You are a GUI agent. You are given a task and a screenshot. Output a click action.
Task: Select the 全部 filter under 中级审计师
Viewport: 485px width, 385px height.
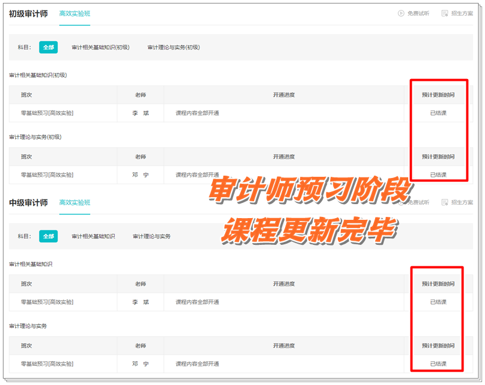click(x=48, y=237)
